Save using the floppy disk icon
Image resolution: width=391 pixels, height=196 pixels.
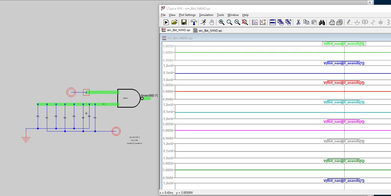pos(184,22)
